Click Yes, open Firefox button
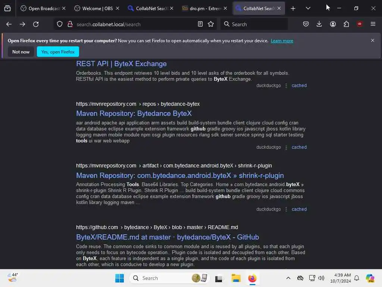Screen dimensions: 382x287 point(58,52)
